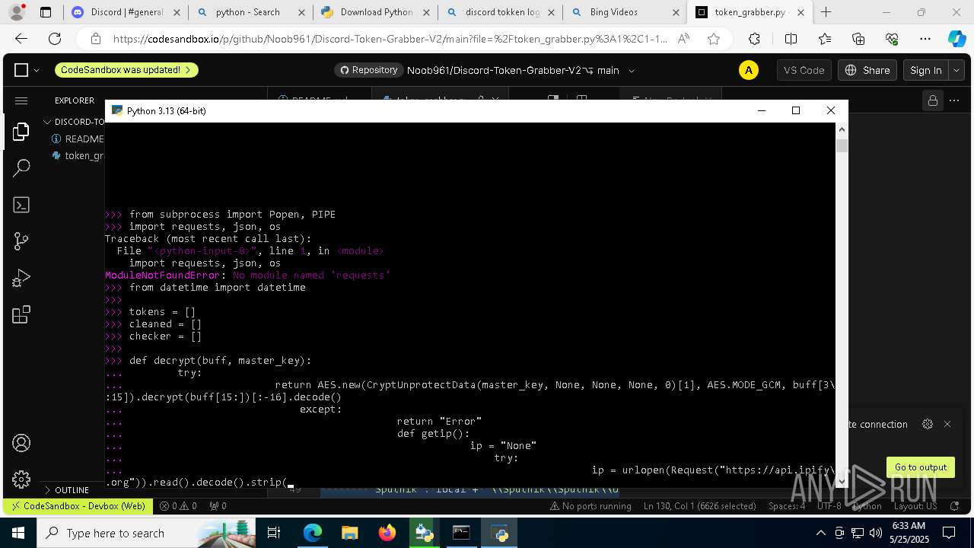This screenshot has width=974, height=548.
Task: Open Windows Start menu
Action: (18, 533)
